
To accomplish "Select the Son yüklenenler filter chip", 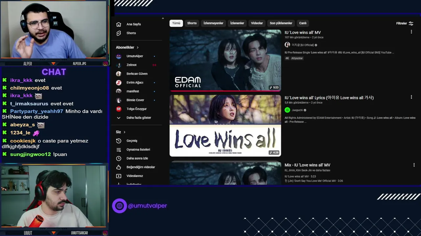I will point(281,23).
